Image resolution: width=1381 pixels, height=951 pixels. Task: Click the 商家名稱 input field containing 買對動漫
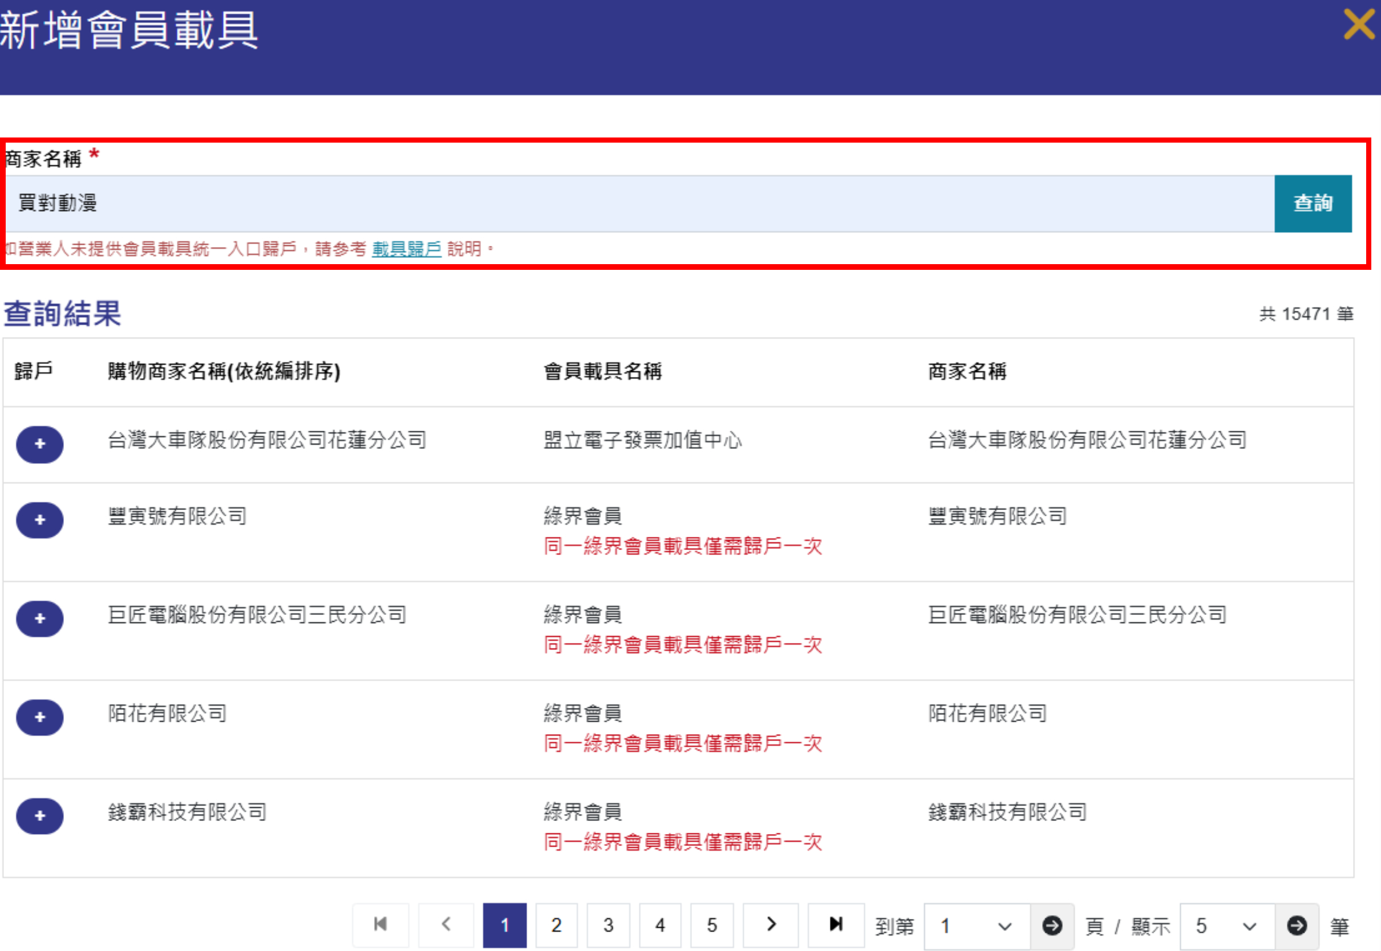pos(640,203)
